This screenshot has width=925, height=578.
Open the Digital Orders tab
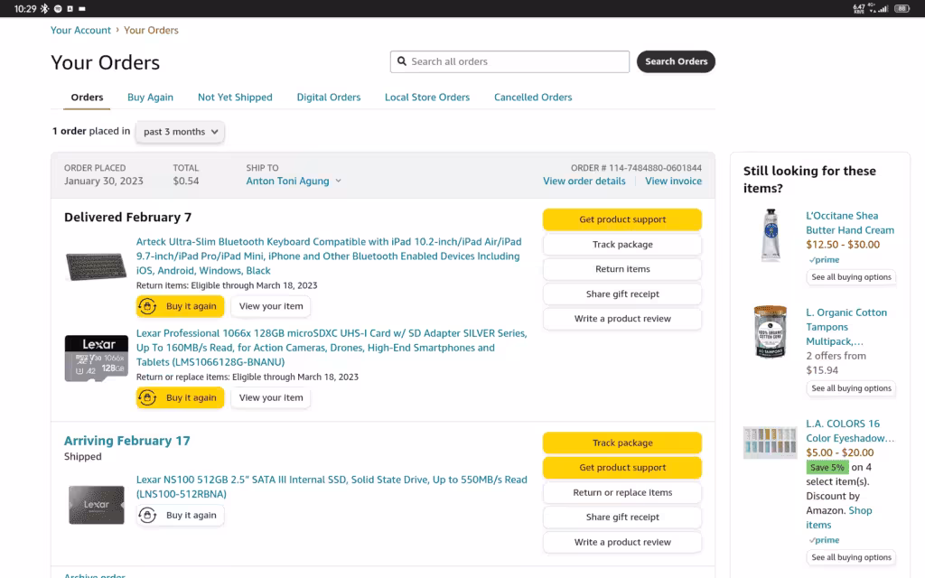point(329,98)
